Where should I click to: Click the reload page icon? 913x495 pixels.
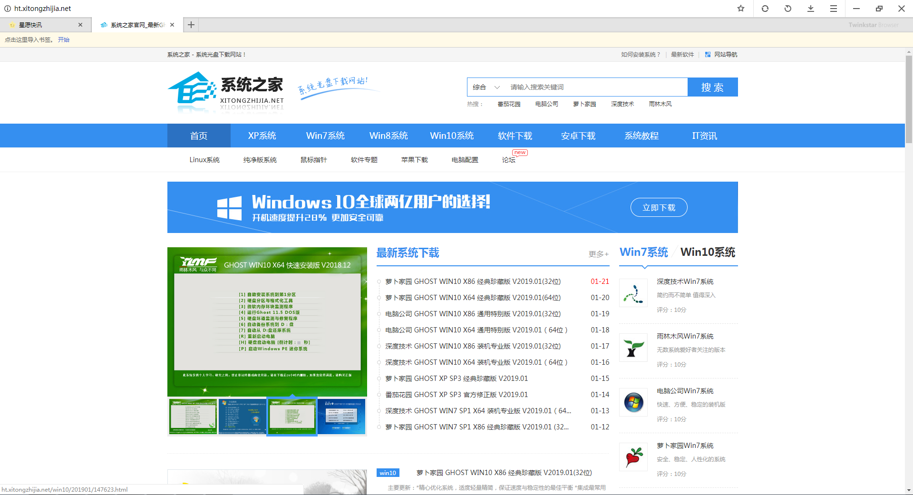point(765,9)
